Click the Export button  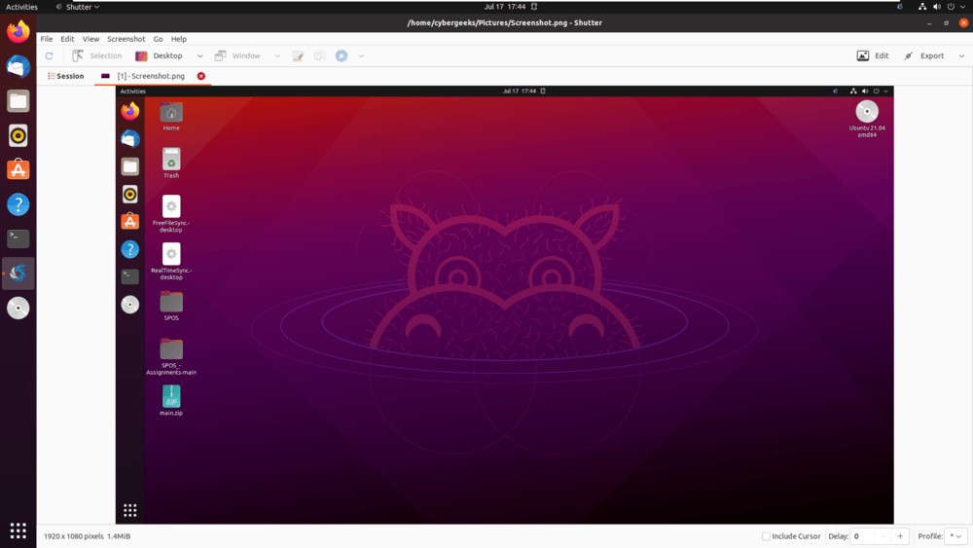(924, 55)
